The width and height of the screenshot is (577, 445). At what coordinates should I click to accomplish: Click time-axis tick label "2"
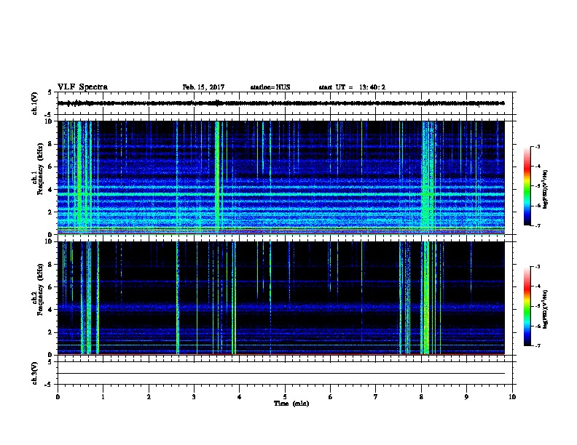tap(149, 397)
